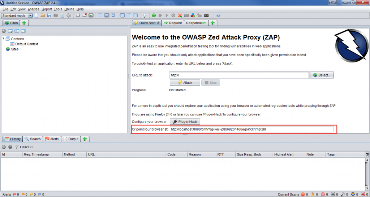Click the expand-Sites-tab layout icon
This screenshot has width=370, height=197.
pyautogui.click(x=100, y=16)
